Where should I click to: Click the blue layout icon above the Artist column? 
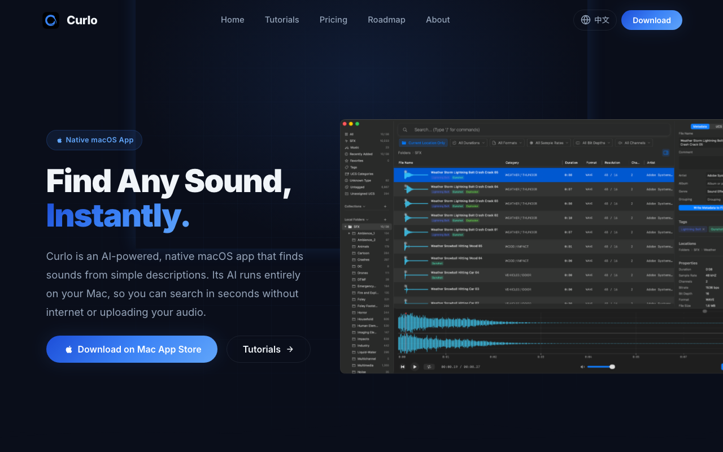point(666,153)
